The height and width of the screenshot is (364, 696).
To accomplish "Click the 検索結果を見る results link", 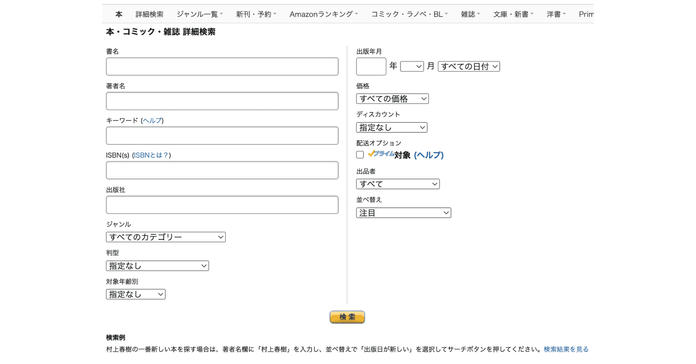I will (x=566, y=349).
